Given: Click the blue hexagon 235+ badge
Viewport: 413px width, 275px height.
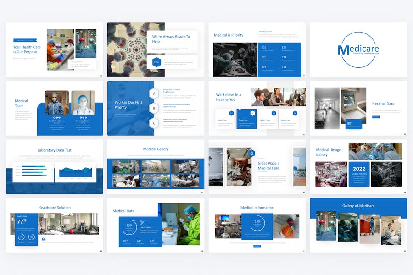Looking at the screenshot, I should [156, 62].
